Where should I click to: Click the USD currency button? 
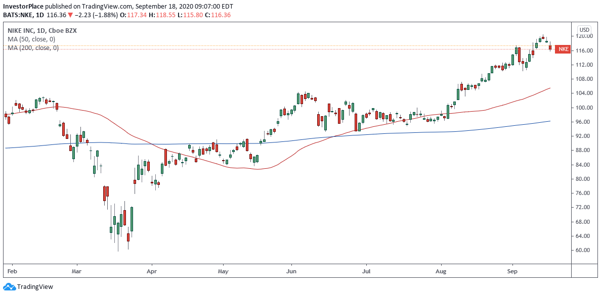coord(584,30)
